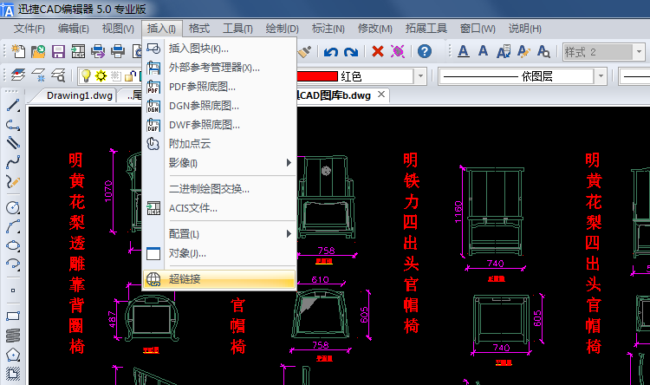
Task: Create a new drawing with the New icon
Action: coord(18,51)
